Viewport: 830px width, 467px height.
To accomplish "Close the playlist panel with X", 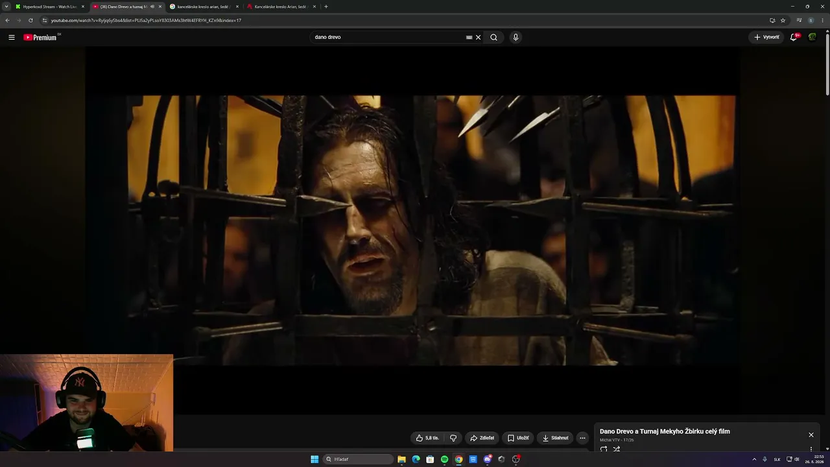I will pos(811,435).
